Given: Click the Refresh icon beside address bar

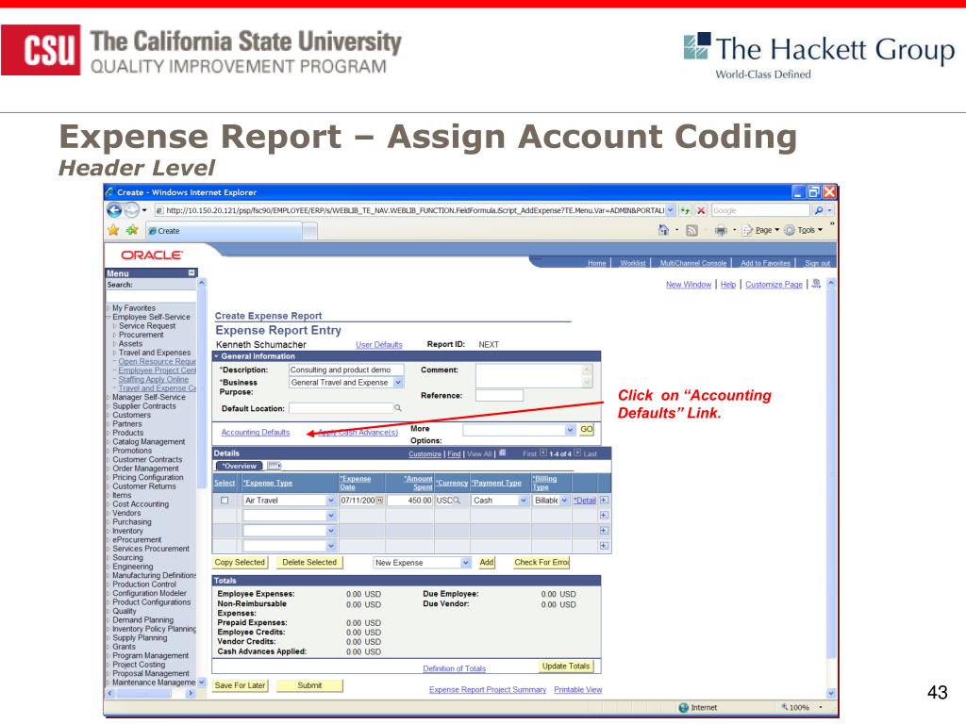Looking at the screenshot, I should pyautogui.click(x=685, y=210).
